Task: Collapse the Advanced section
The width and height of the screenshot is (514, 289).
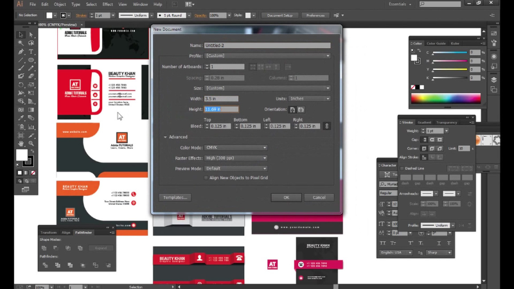Action: 165,137
